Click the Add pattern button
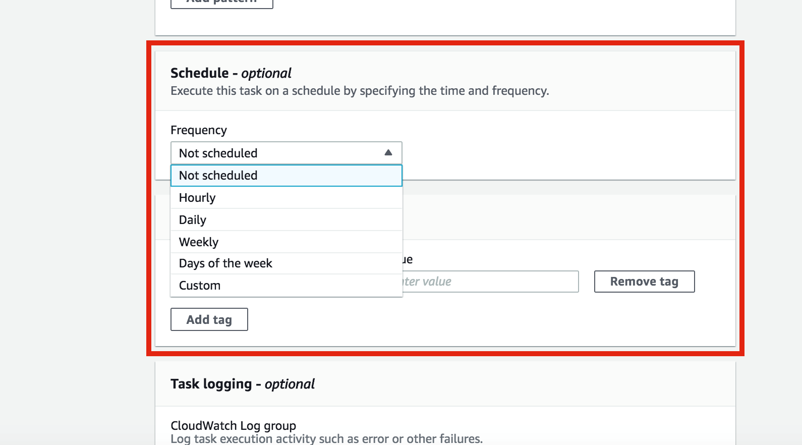 [x=222, y=3]
